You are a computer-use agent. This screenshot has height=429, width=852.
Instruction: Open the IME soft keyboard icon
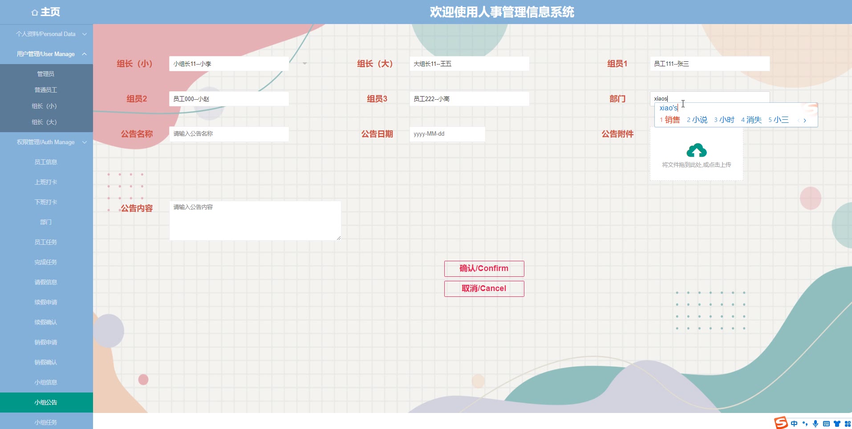tap(826, 424)
